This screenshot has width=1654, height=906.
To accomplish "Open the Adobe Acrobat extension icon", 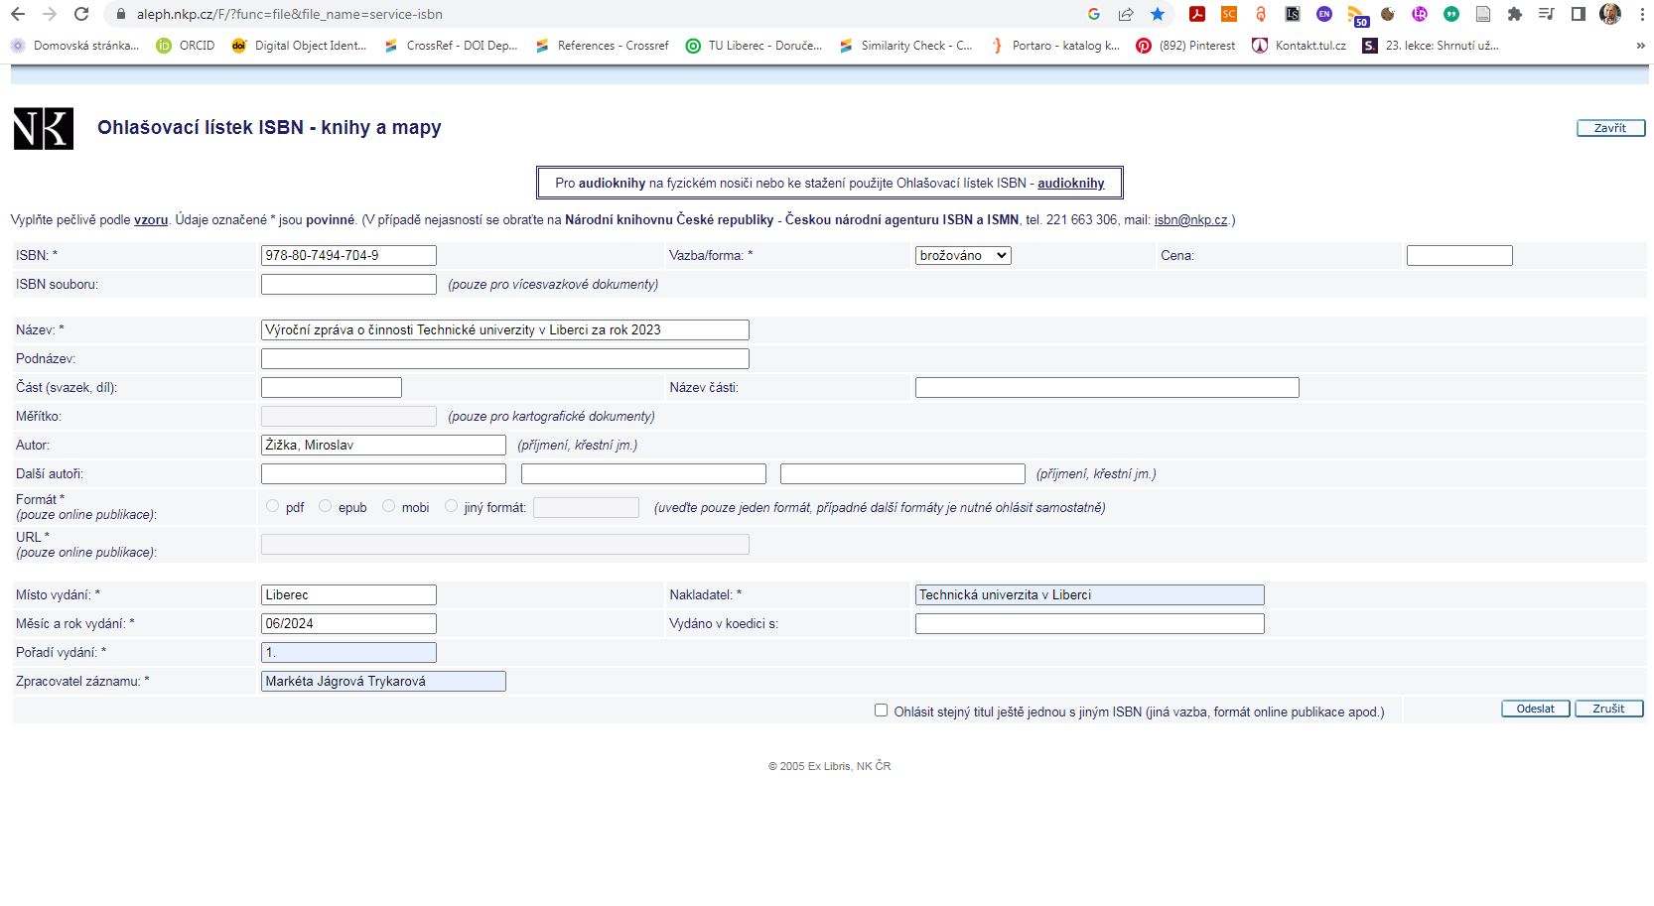I will pyautogui.click(x=1197, y=14).
